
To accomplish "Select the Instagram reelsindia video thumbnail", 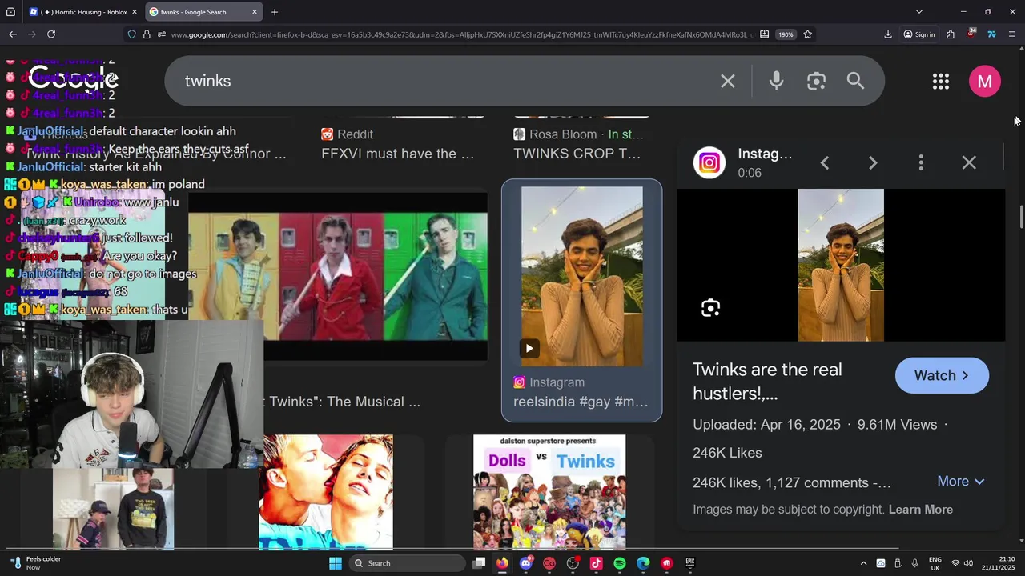I will 581,277.
